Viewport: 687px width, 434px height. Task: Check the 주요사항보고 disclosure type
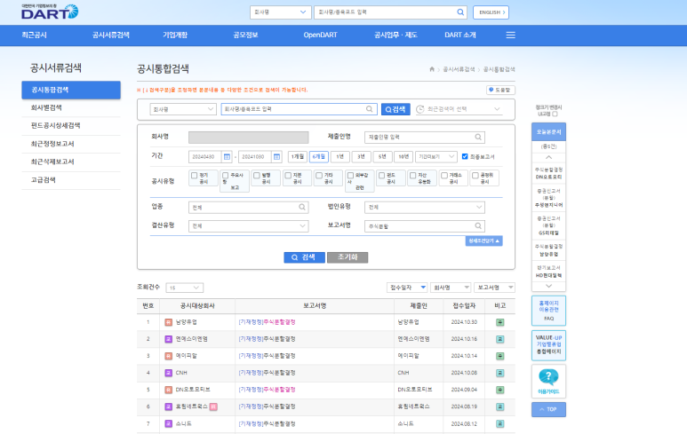pyautogui.click(x=225, y=176)
